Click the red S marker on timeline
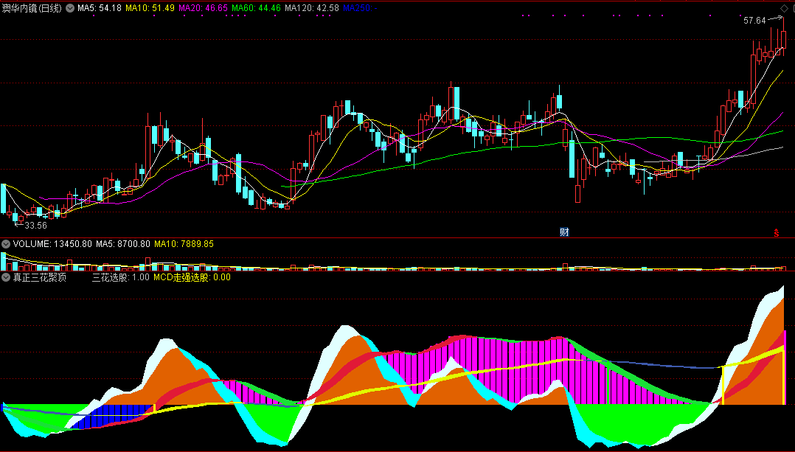Image resolution: width=795 pixels, height=452 pixels. click(x=777, y=233)
